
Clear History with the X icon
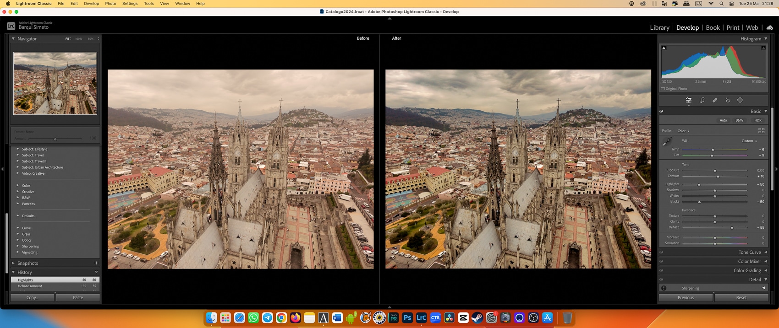(96, 272)
